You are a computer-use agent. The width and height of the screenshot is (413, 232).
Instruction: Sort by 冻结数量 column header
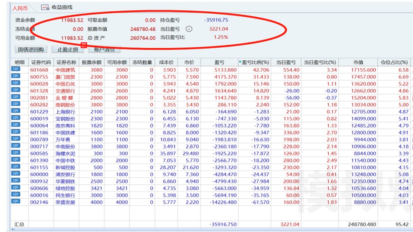tap(142, 62)
